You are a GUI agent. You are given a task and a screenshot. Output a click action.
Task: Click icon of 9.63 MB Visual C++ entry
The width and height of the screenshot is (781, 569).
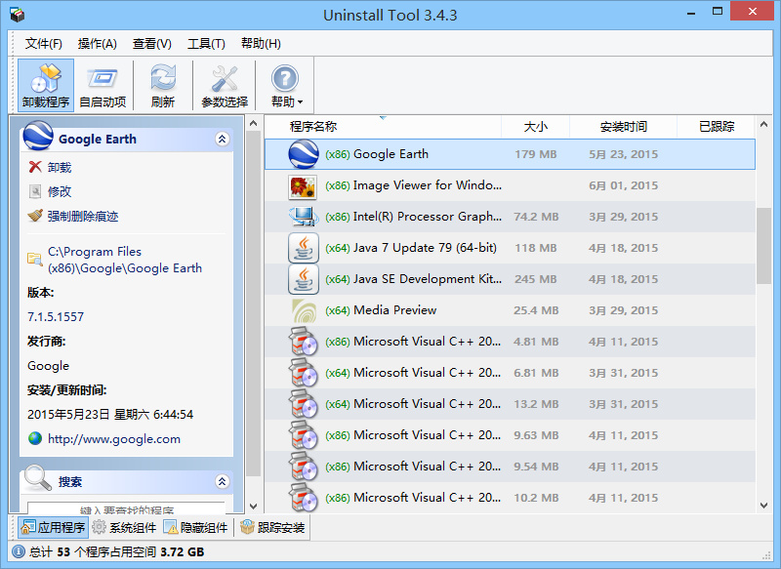[x=304, y=435]
